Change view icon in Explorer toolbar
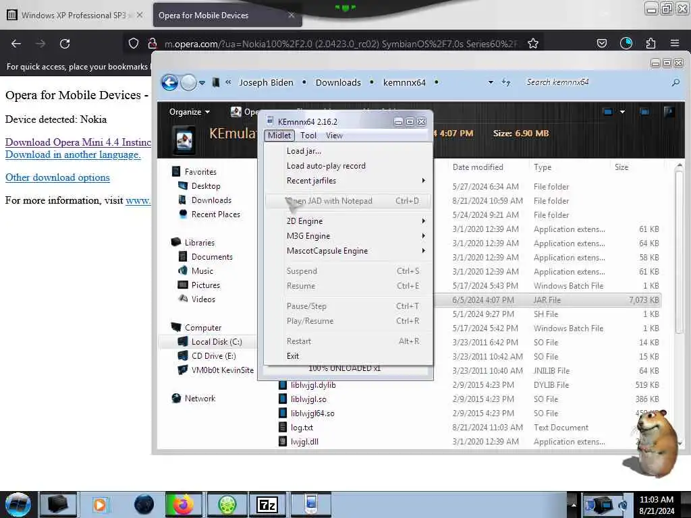 (x=607, y=112)
